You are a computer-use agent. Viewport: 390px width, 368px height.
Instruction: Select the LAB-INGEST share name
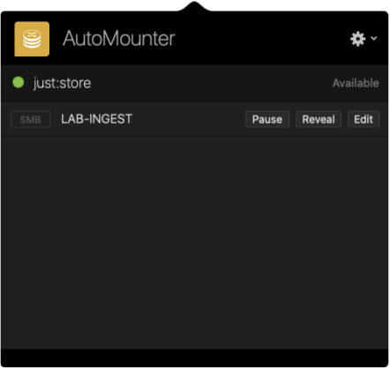(96, 119)
